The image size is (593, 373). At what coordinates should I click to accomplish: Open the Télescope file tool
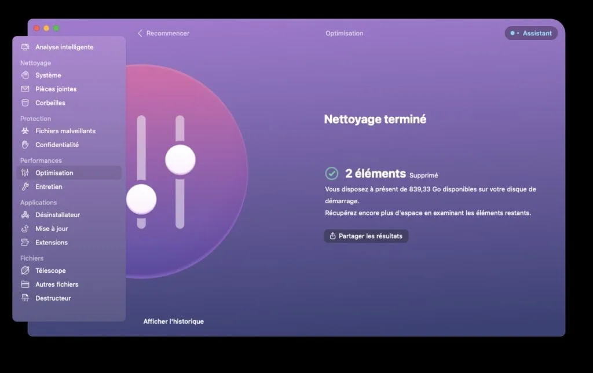pyautogui.click(x=50, y=270)
